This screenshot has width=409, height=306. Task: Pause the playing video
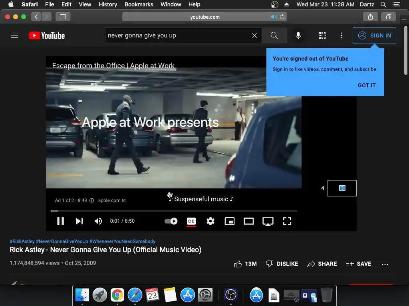coord(61,221)
